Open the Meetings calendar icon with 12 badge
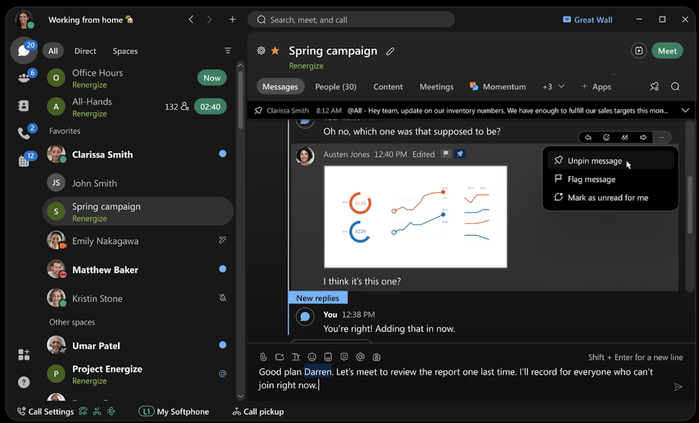This screenshot has height=423, width=699. 24,161
